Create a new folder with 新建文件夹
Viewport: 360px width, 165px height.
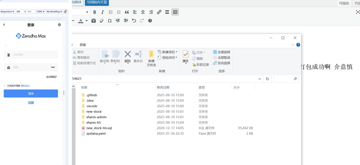click(x=151, y=59)
